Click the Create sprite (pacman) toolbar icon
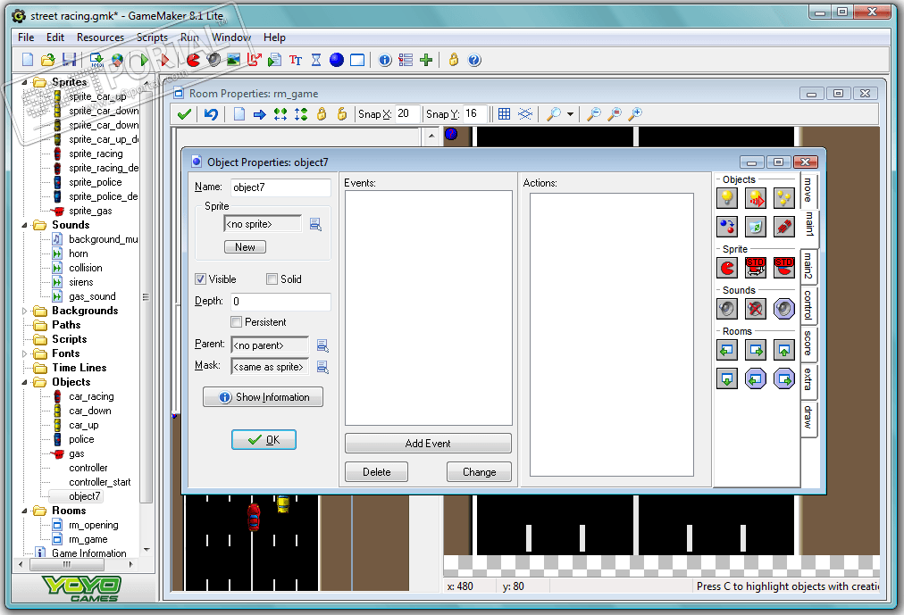The height and width of the screenshot is (615, 904). click(194, 60)
